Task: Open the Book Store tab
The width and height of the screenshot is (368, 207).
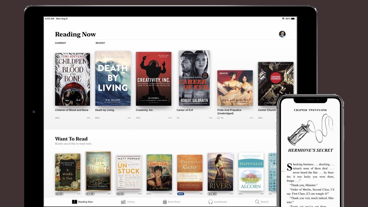Action: click(171, 202)
